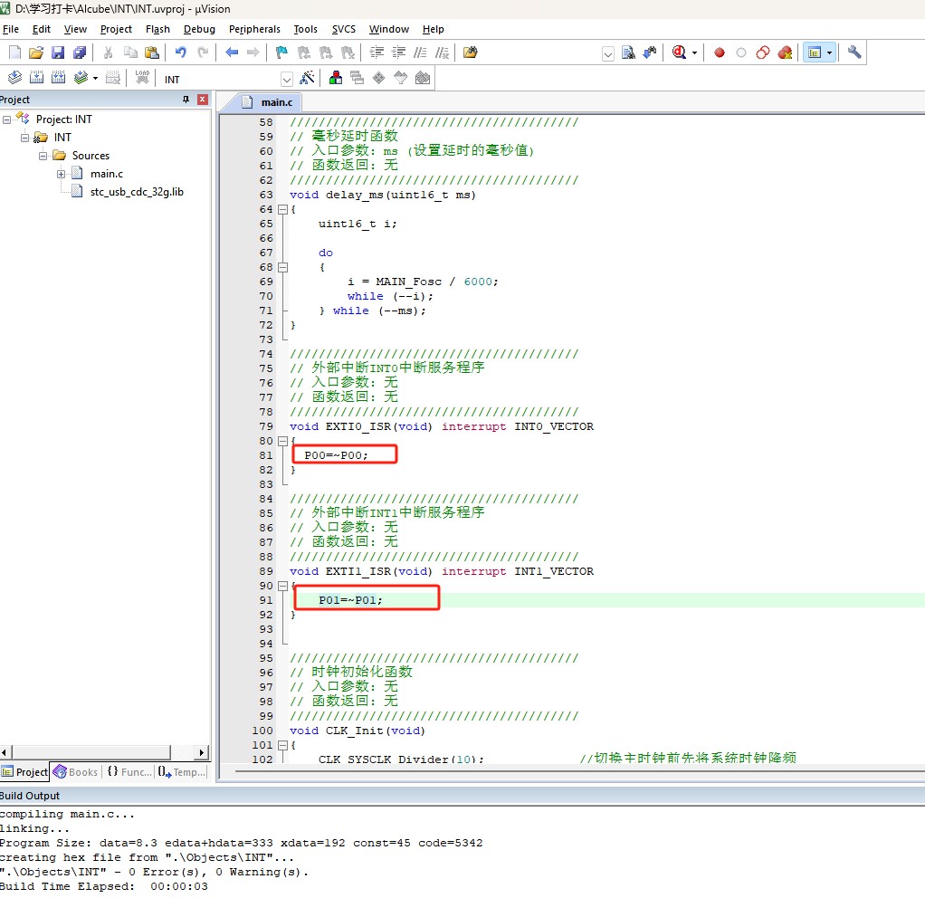
Task: Open Manage Project Items icon
Action: pyautogui.click(x=336, y=78)
